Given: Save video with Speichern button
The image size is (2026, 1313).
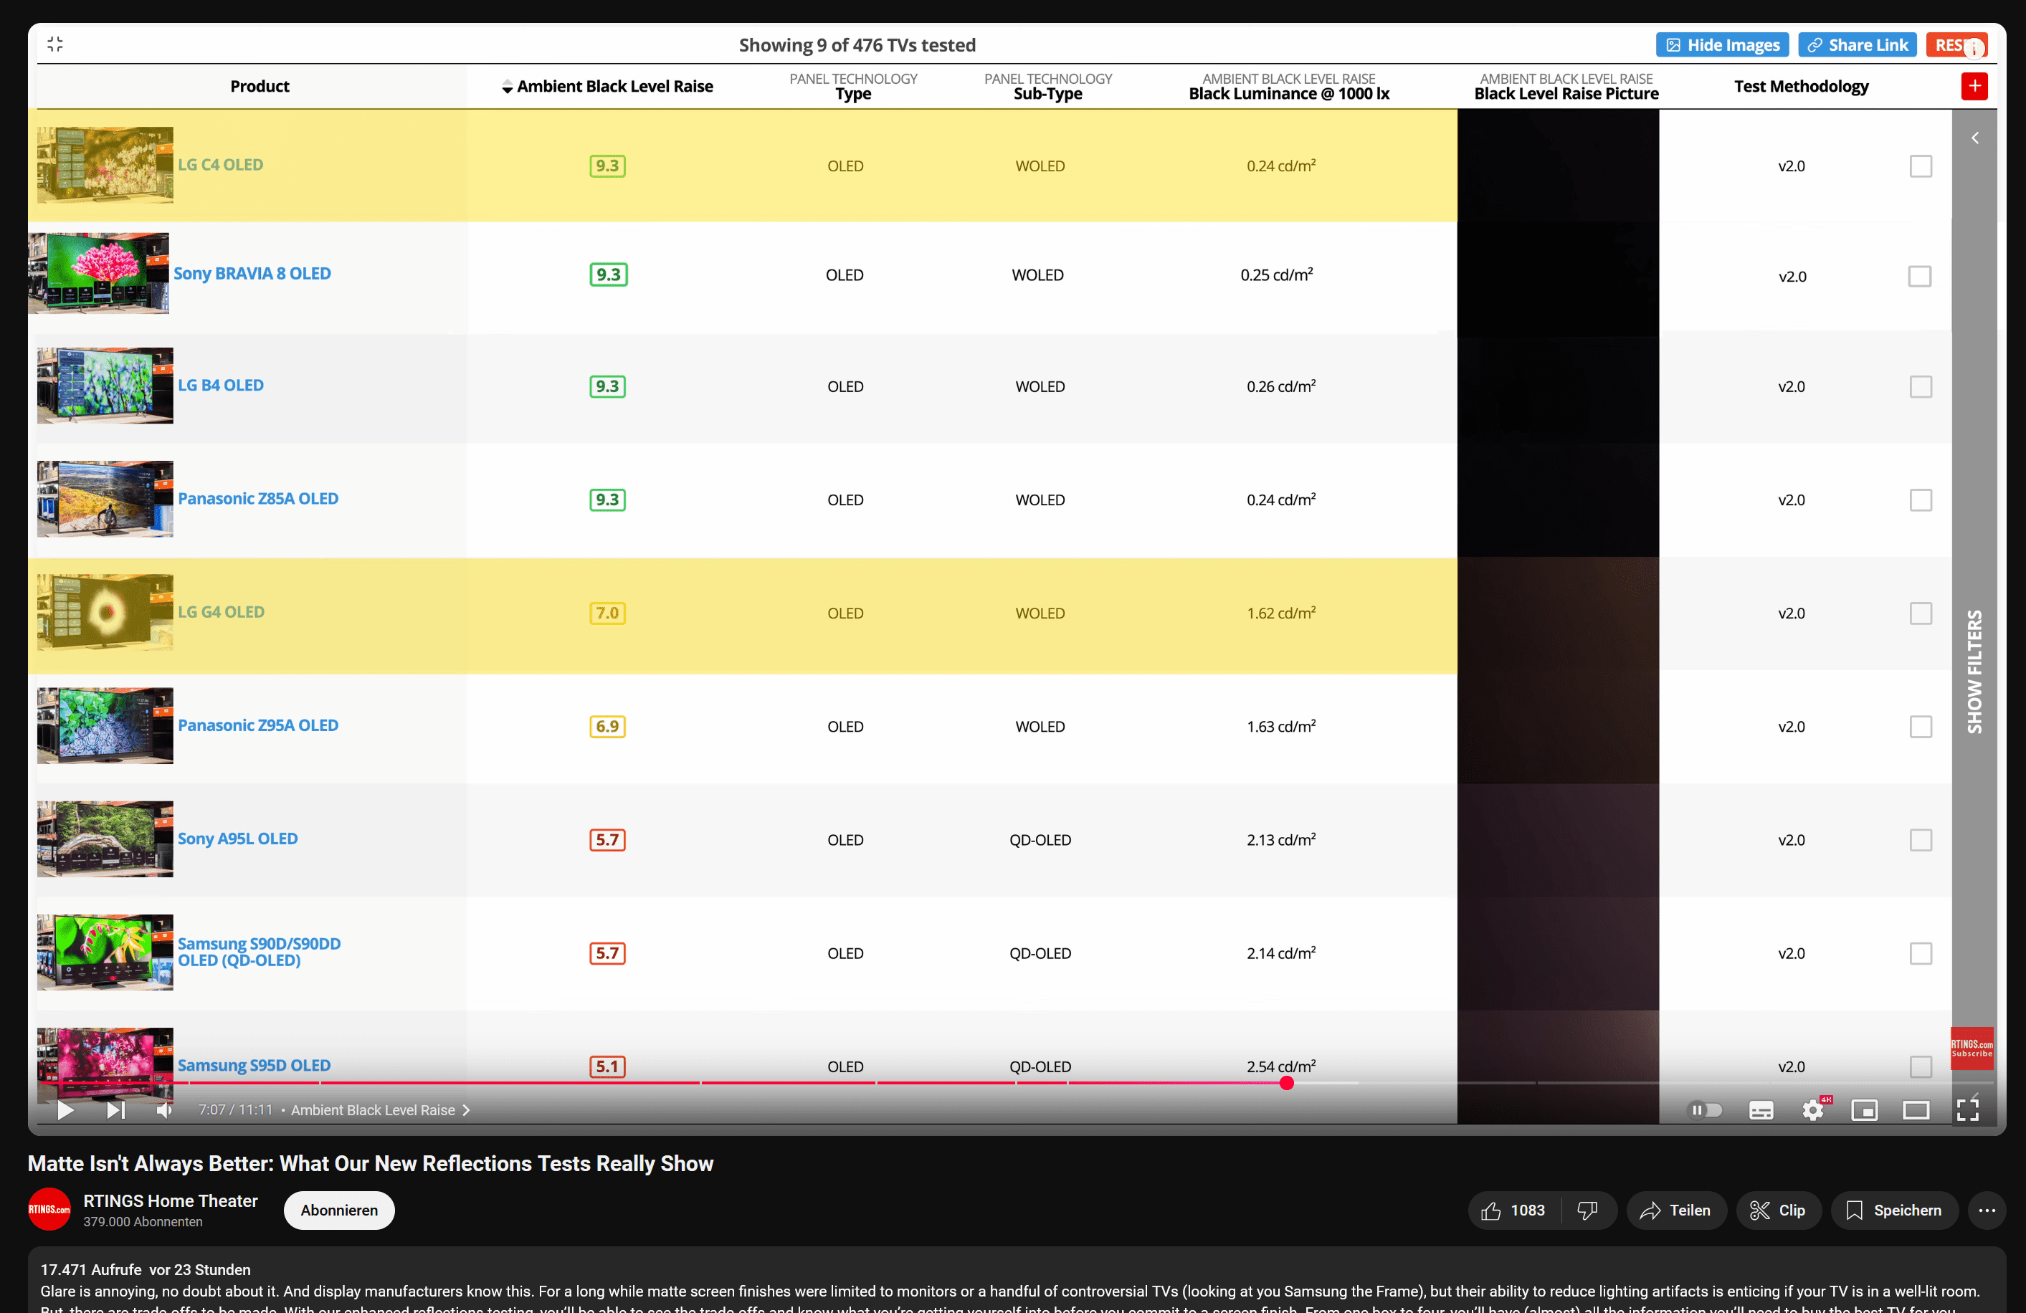Looking at the screenshot, I should coord(1894,1210).
